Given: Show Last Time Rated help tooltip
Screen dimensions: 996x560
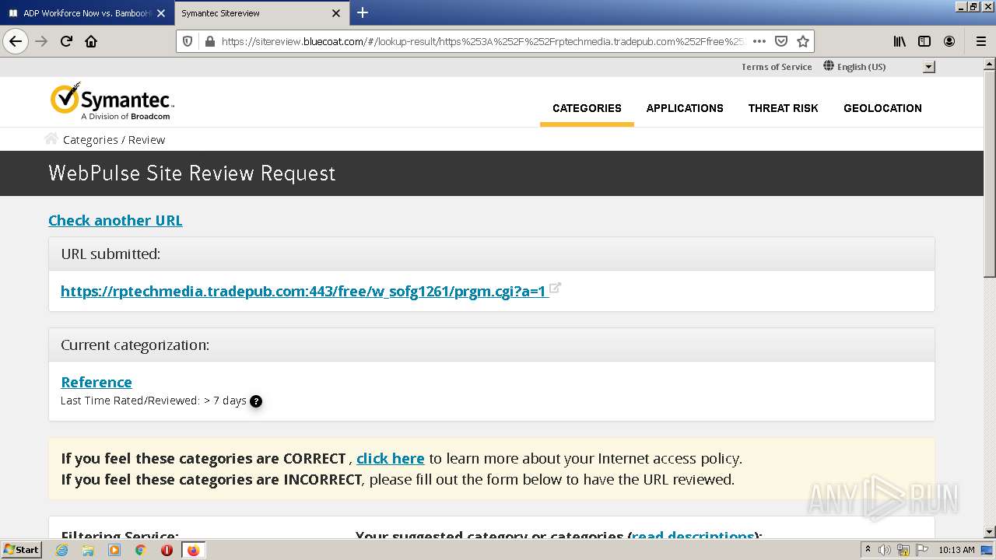Looking at the screenshot, I should tap(256, 401).
